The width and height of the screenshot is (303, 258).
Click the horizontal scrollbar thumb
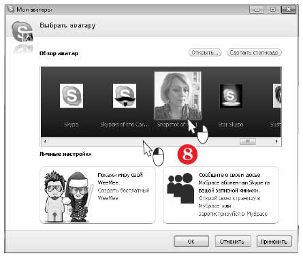click(248, 142)
